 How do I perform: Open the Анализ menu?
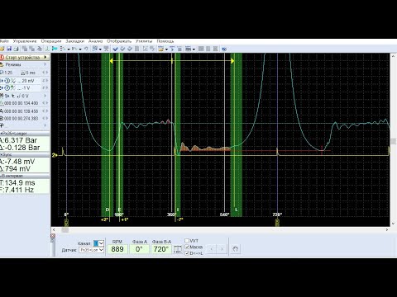click(95, 41)
